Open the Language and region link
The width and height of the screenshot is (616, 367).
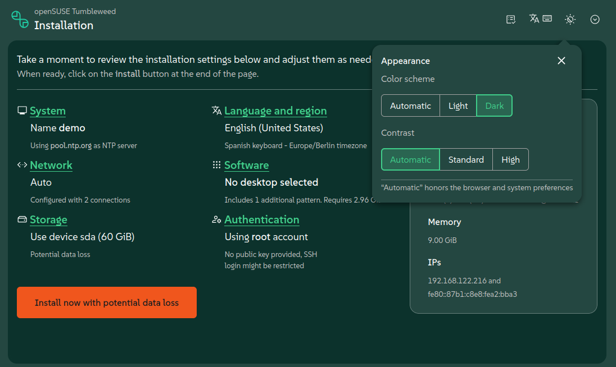point(275,111)
